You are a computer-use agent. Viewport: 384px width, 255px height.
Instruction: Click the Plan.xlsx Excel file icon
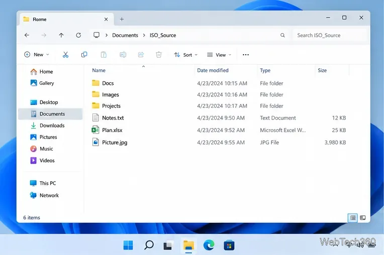95,130
